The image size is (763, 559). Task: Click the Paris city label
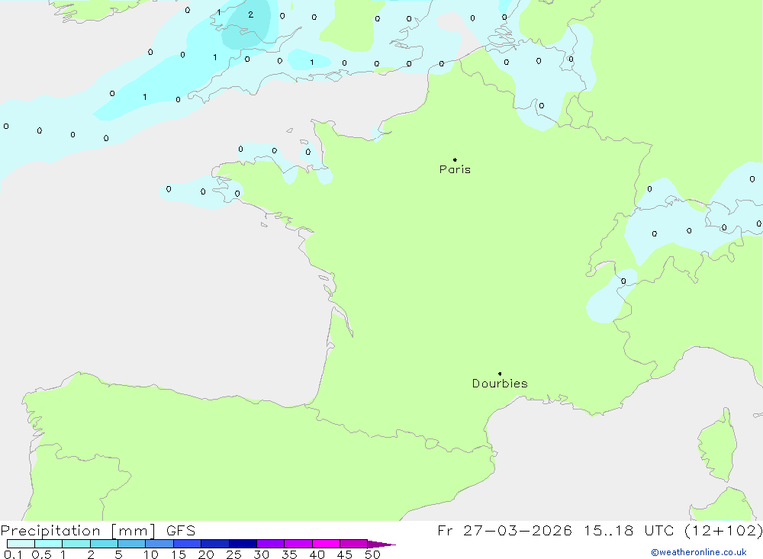tap(455, 169)
